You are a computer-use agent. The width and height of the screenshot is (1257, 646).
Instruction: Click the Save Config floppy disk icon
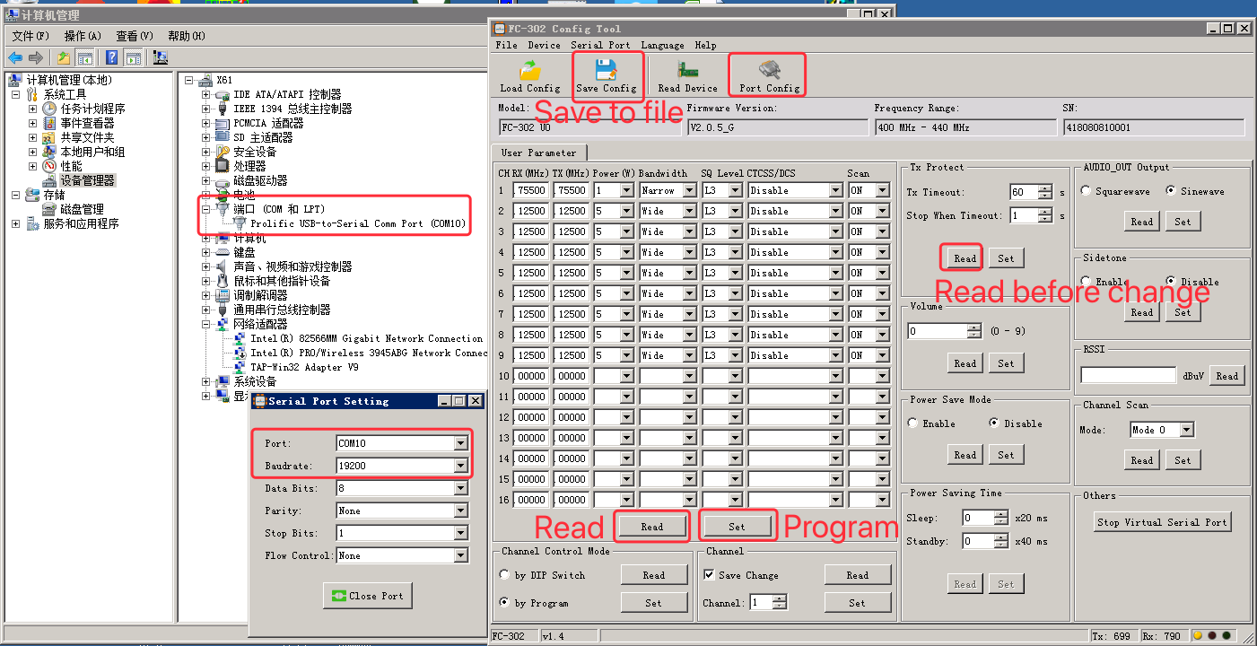point(606,70)
